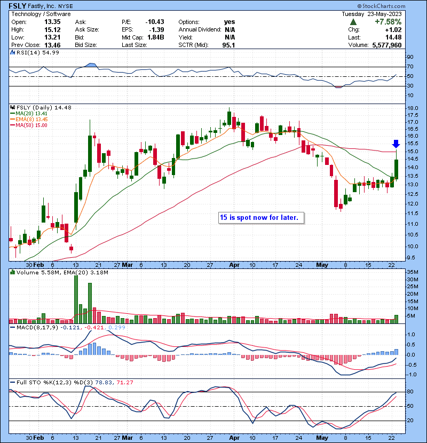
Task: Click the Last price 14.48 in header
Action: point(393,37)
